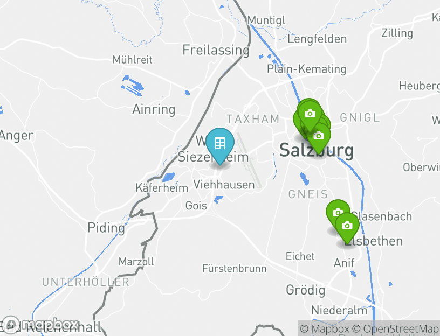The width and height of the screenshot is (440, 336).
Task: Select the Anif village label
Action: (x=344, y=263)
